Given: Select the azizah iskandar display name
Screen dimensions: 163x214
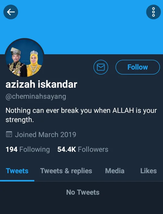Looking at the screenshot, I should click(x=41, y=84).
